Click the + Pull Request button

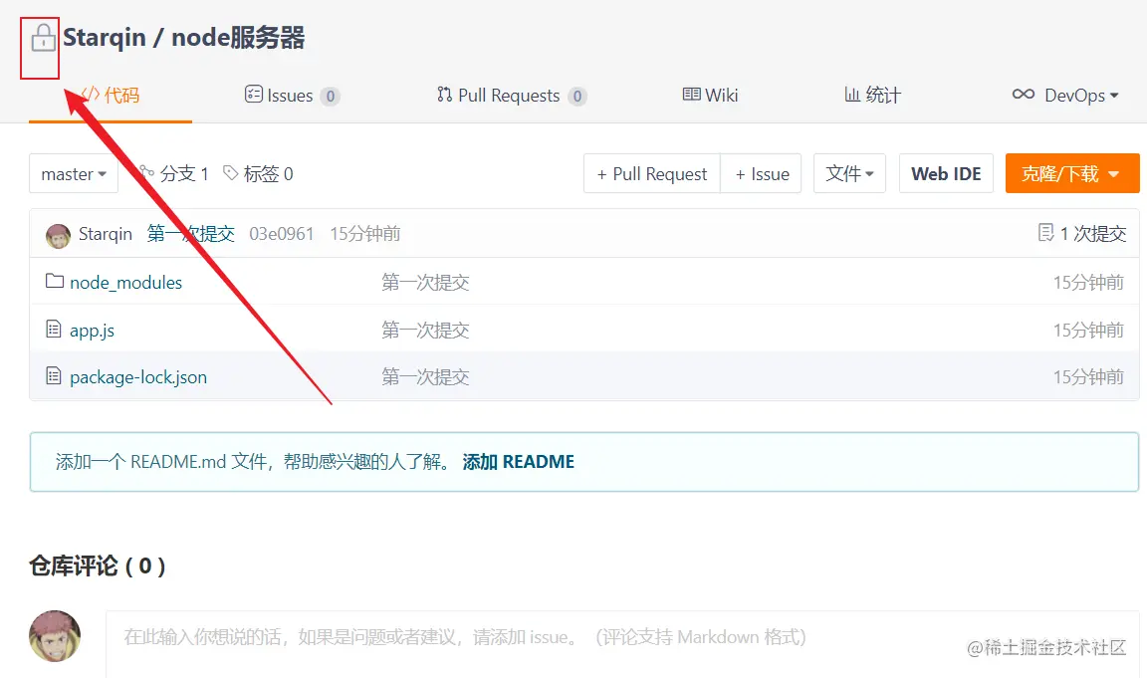(x=650, y=173)
